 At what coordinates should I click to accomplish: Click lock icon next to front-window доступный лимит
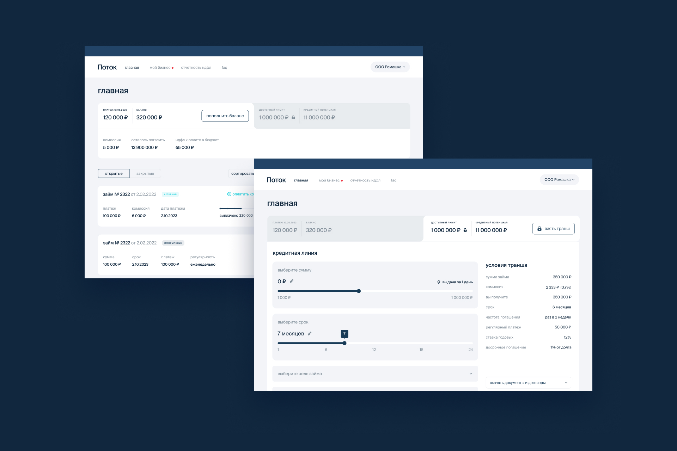coord(465,230)
